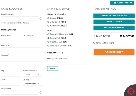Click Place Order Now button
Screen dimensions: 136x96
pos(114,52)
